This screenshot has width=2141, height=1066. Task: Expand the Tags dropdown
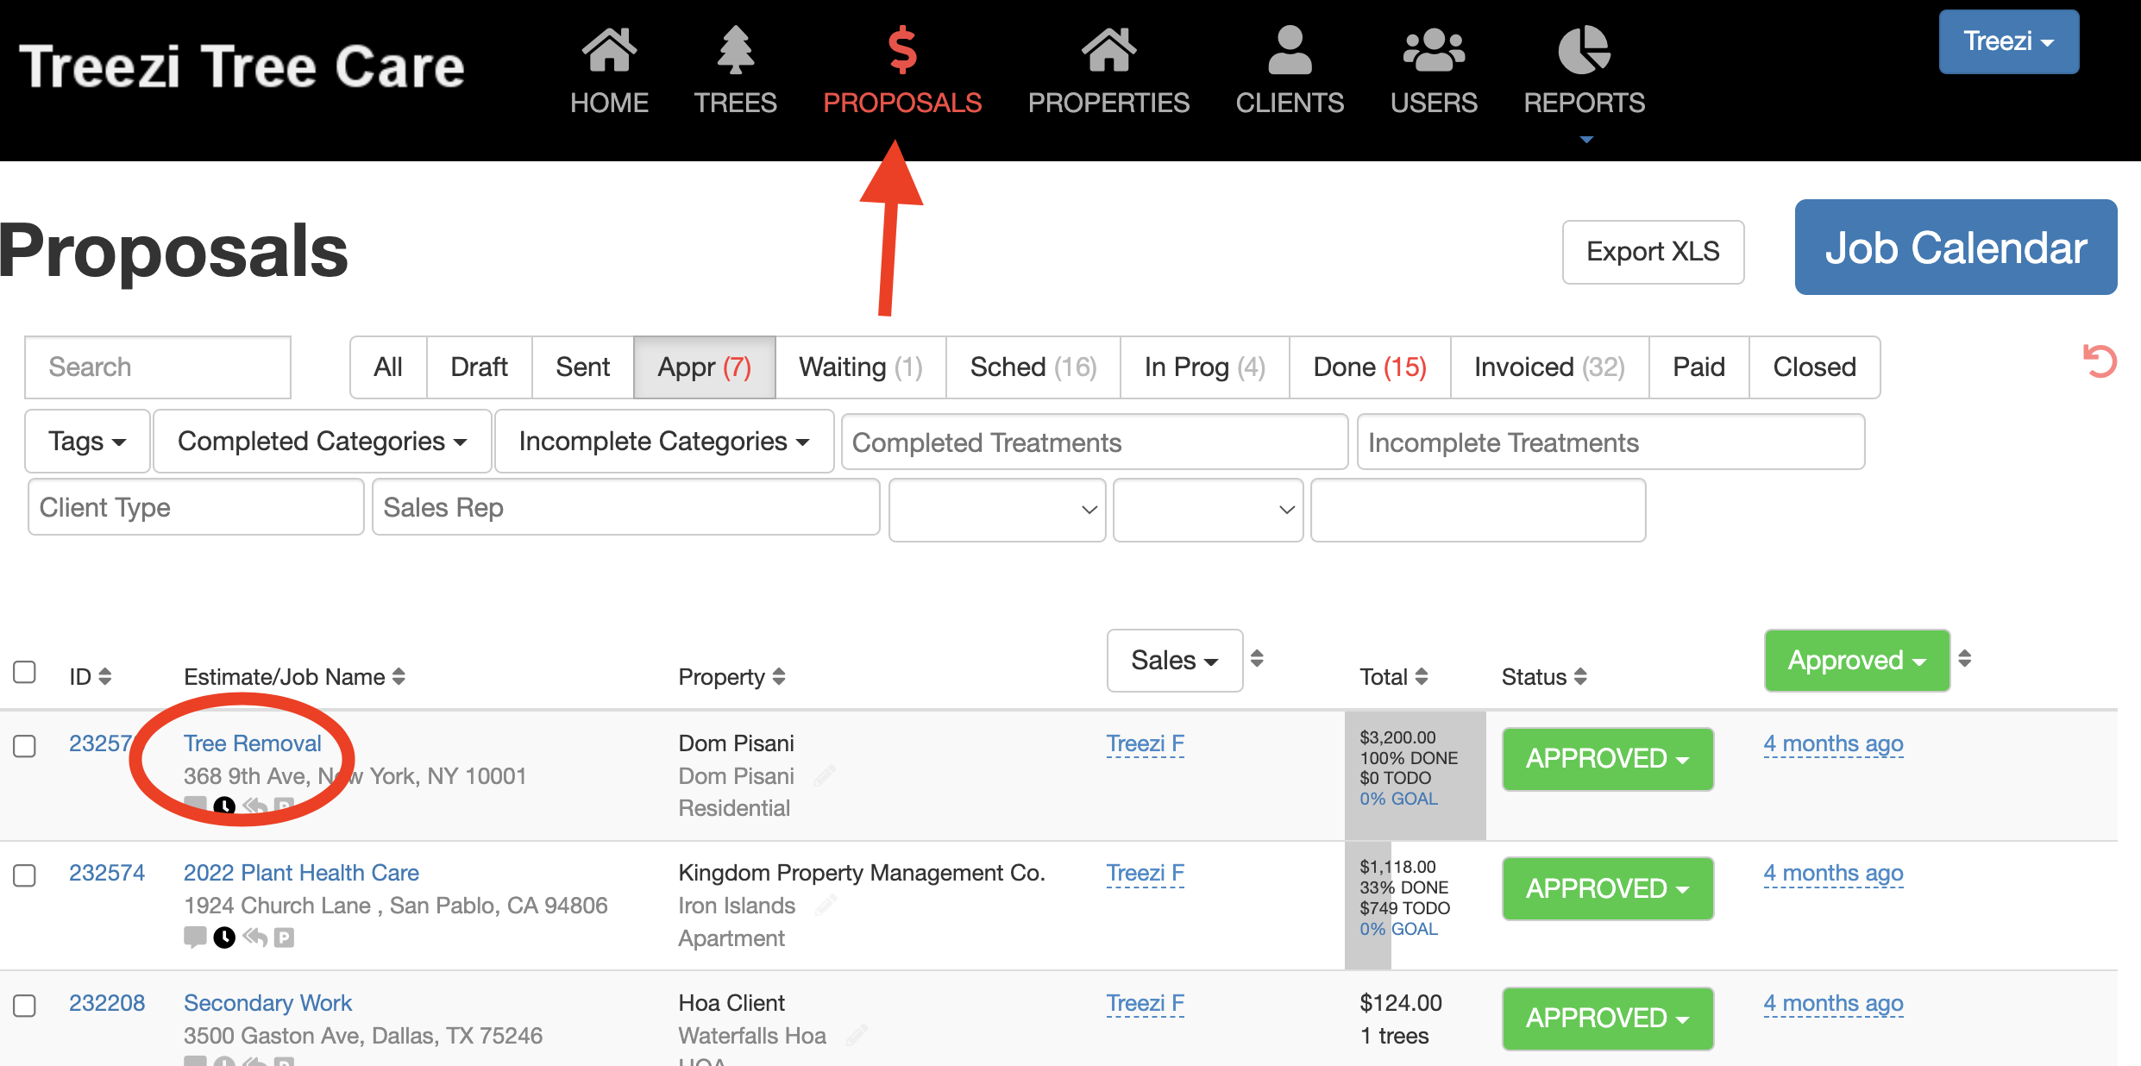click(87, 442)
